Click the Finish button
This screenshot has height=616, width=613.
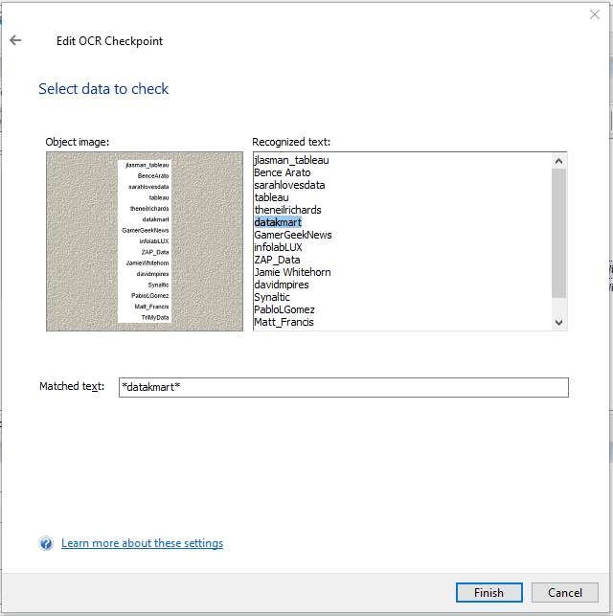488,592
